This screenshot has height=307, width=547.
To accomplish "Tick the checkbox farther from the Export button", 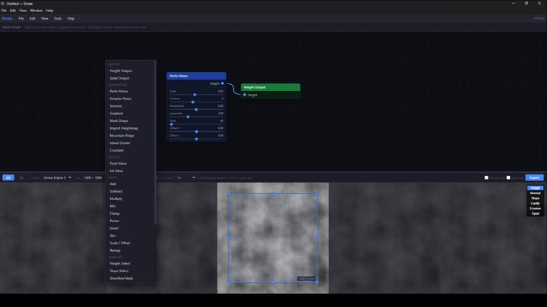I will pyautogui.click(x=486, y=177).
